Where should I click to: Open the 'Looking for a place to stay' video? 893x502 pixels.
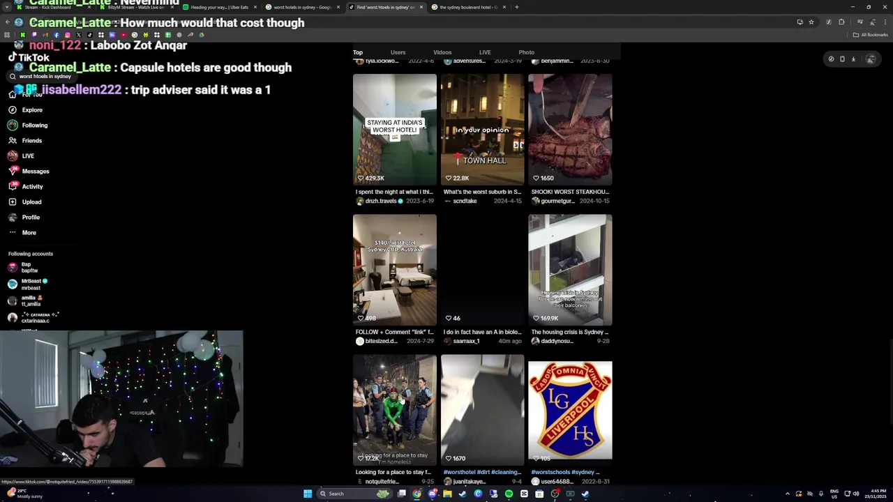pyautogui.click(x=395, y=410)
